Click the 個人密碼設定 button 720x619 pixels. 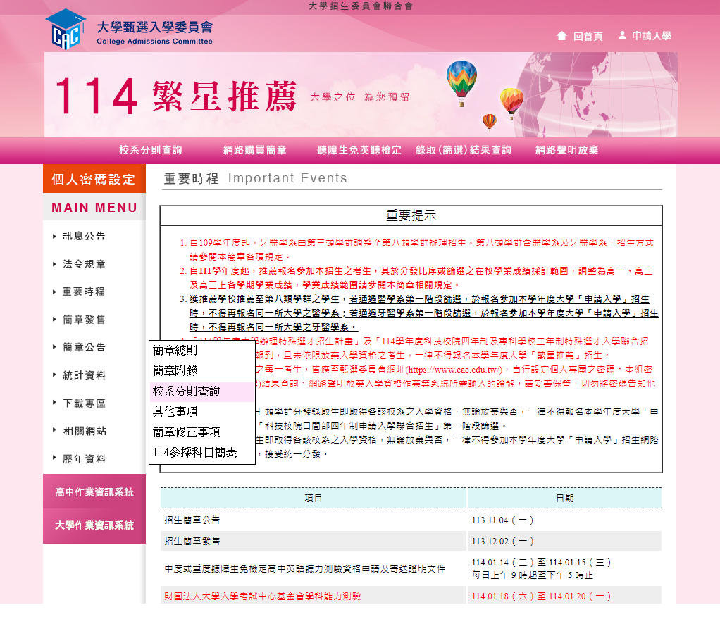(x=94, y=178)
